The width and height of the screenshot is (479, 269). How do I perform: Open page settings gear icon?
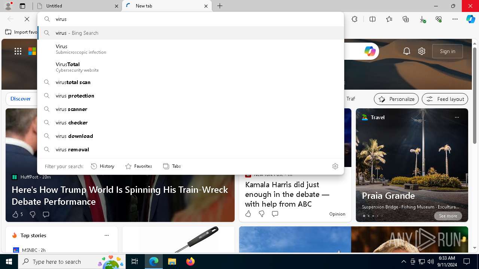coord(422,51)
